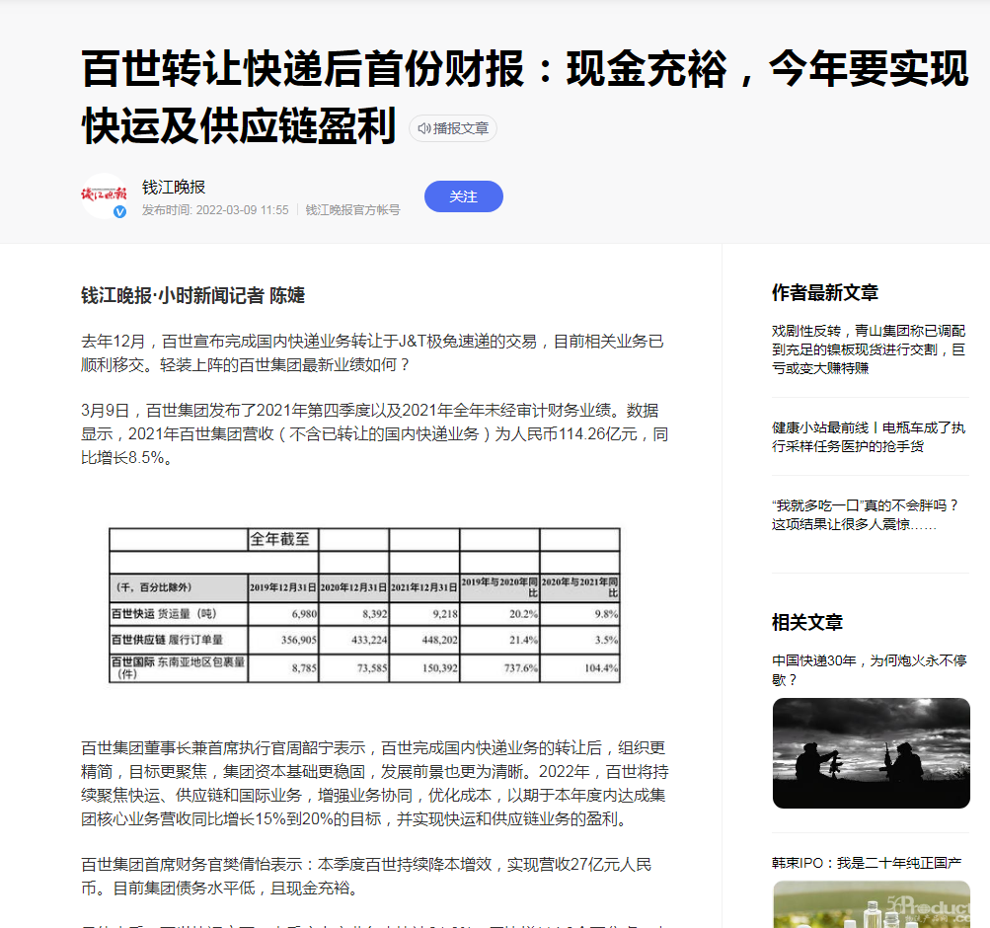
Task: Click the table header 全年截至
Action: click(x=283, y=539)
